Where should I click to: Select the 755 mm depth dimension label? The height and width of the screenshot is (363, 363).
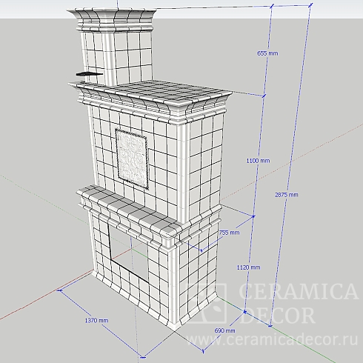pyautogui.click(x=229, y=233)
